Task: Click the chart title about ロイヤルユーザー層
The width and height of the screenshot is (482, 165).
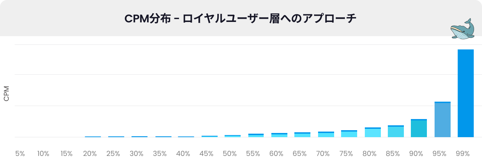Action: click(241, 18)
